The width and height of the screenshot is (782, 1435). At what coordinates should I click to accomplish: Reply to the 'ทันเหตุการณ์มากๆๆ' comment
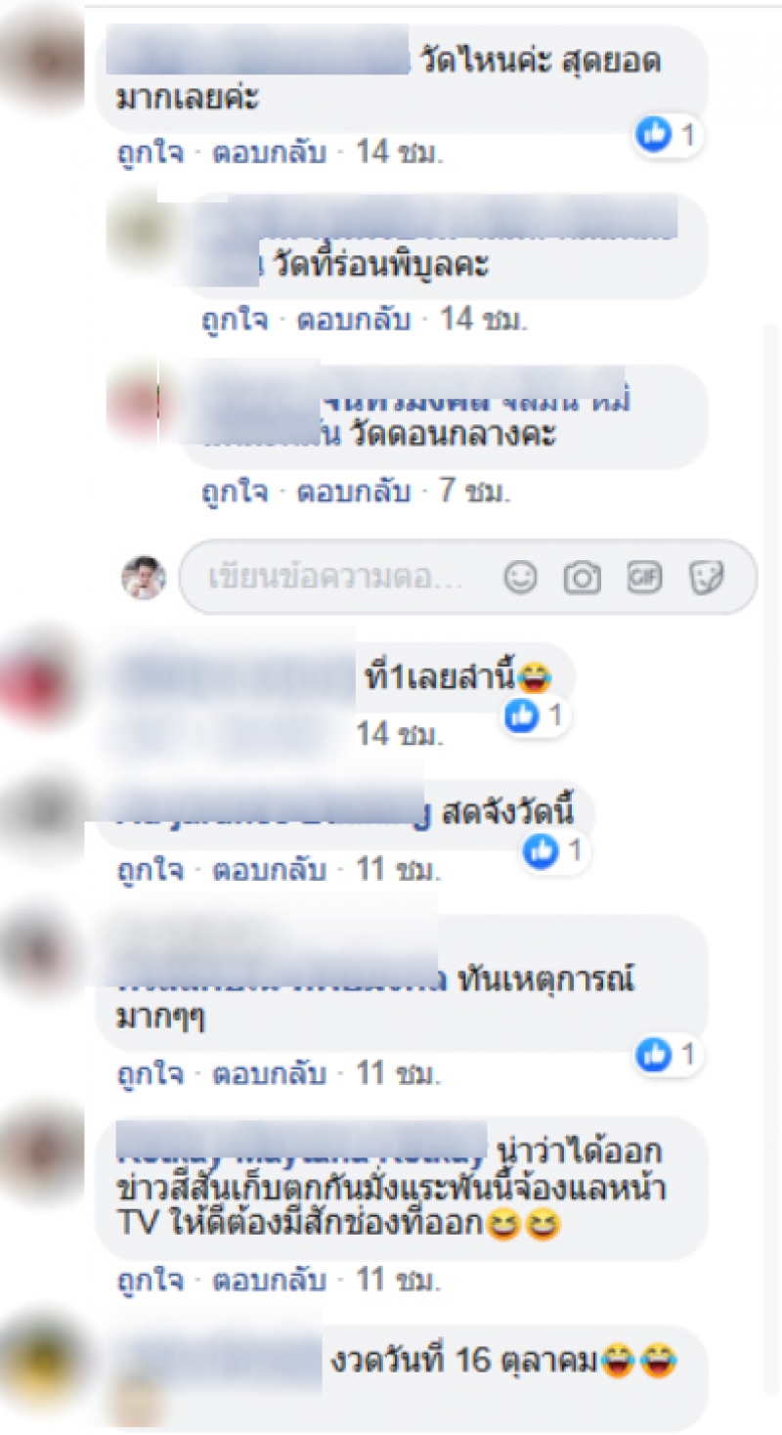point(269,1074)
